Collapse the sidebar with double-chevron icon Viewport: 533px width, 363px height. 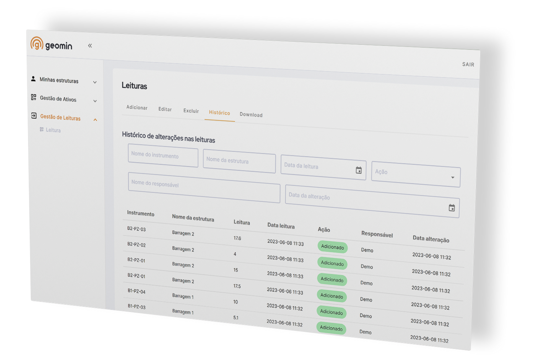pyautogui.click(x=90, y=45)
